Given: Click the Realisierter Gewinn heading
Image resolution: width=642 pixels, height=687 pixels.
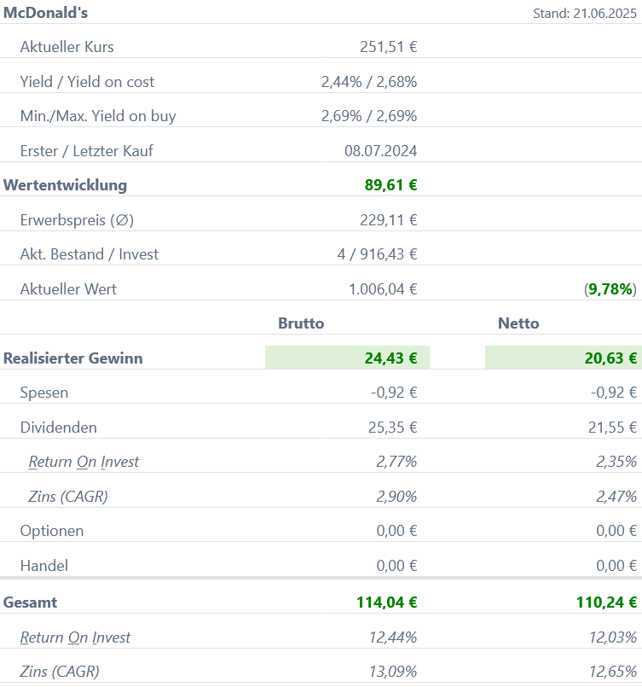Looking at the screenshot, I should tap(73, 358).
